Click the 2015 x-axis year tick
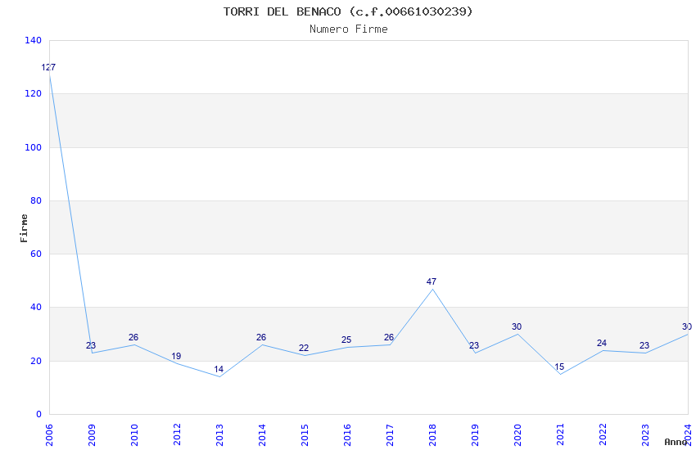 (305, 435)
